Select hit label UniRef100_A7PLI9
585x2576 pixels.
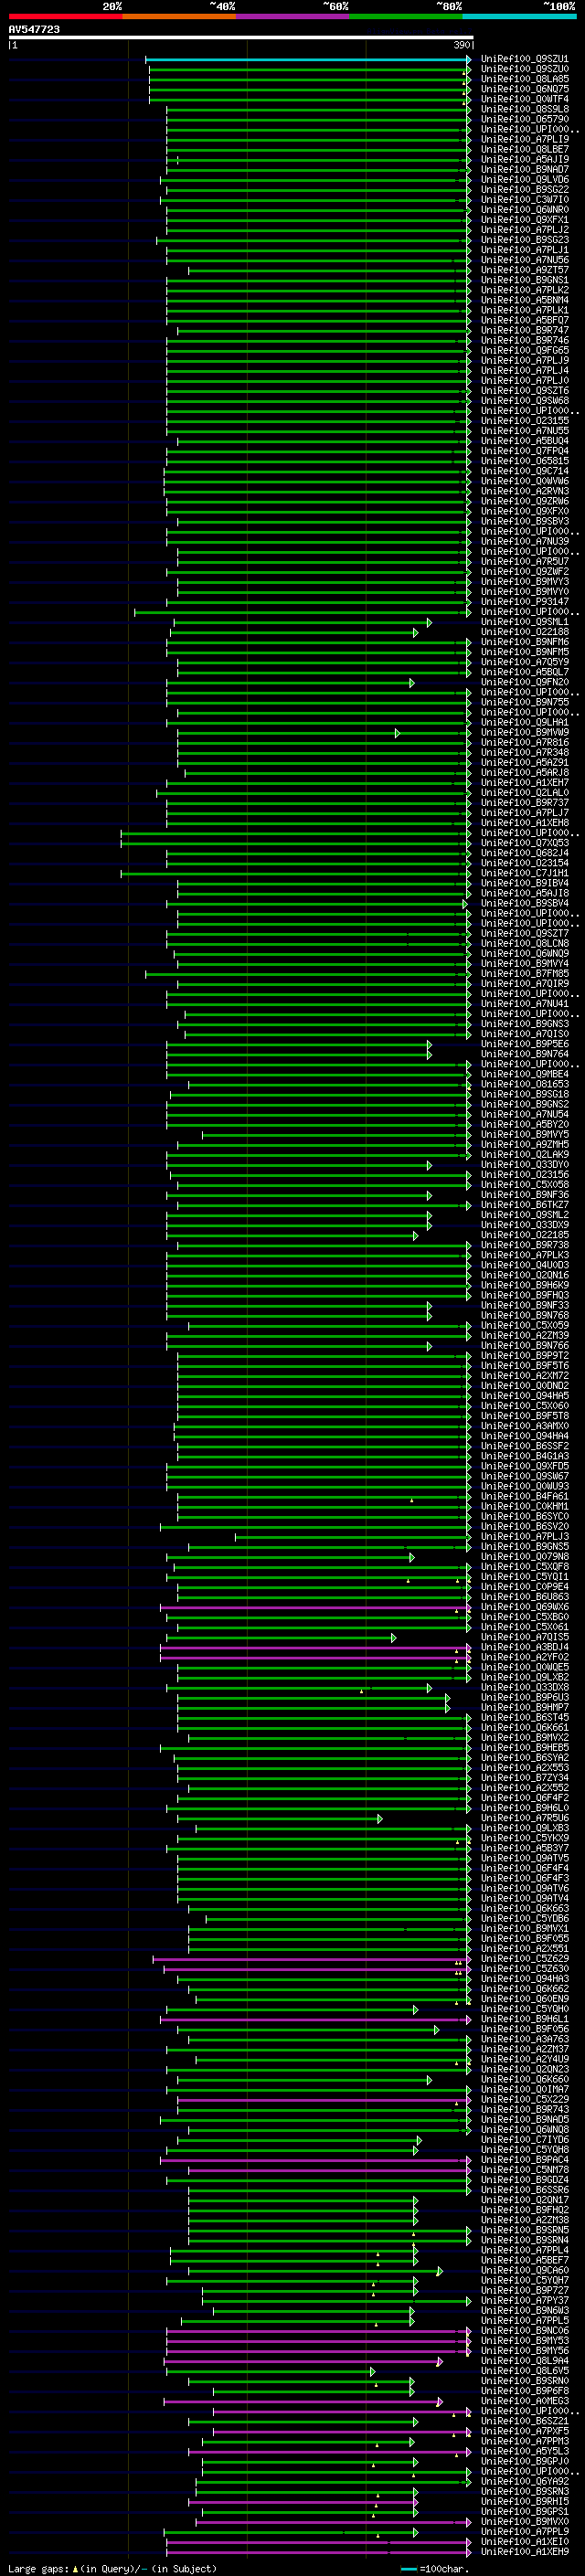pyautogui.click(x=525, y=139)
